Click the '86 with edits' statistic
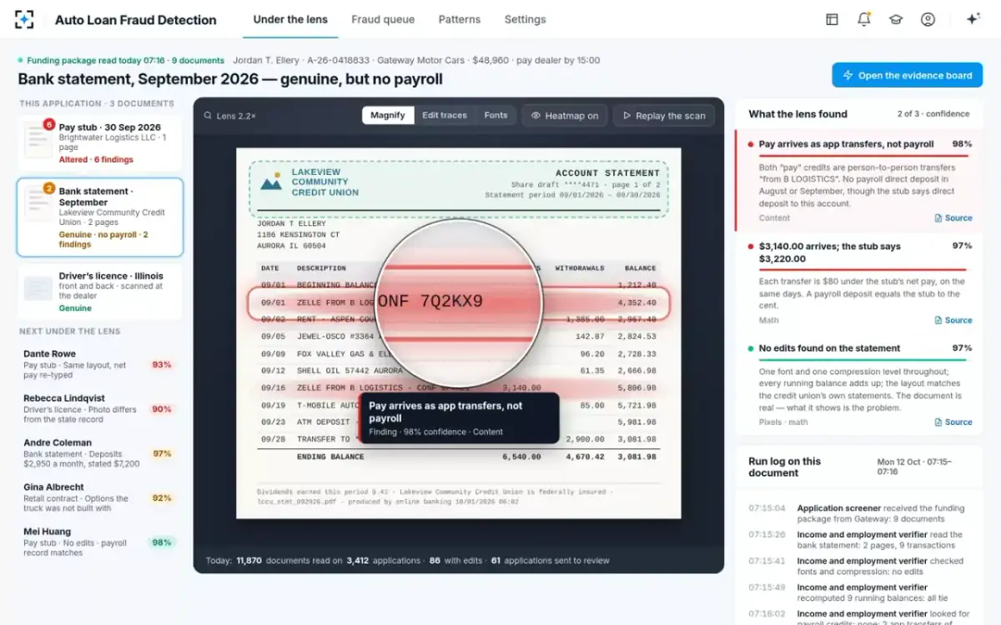Screen dimensions: 1001x625 (x=455, y=561)
